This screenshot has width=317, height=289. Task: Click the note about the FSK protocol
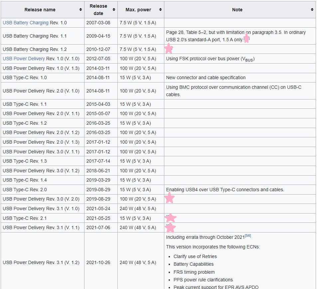pos(210,59)
